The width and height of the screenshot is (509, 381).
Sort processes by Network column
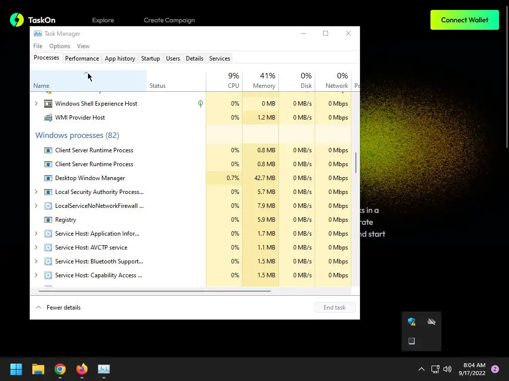click(334, 81)
